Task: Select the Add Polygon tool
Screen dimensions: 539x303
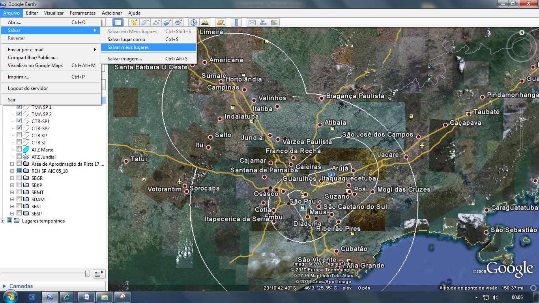Action: coord(145,22)
